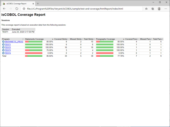The width and height of the screenshot is (170, 127).
Task: Click the Total row label
Action: point(4,56)
